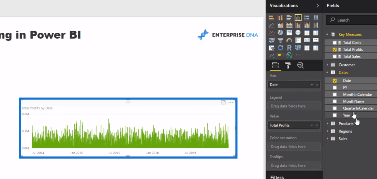Open the Date axis field dropdown arrow
377x179 pixels.
click(x=312, y=85)
